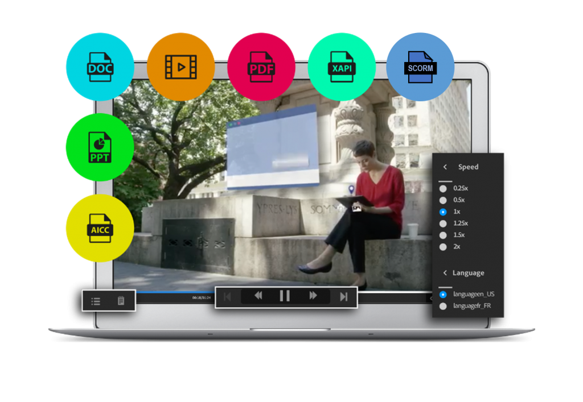Click the video file format icon
The width and height of the screenshot is (583, 402).
[x=180, y=67]
